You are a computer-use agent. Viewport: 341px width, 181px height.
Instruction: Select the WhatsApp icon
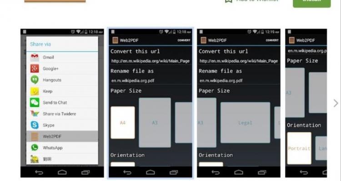point(35,148)
